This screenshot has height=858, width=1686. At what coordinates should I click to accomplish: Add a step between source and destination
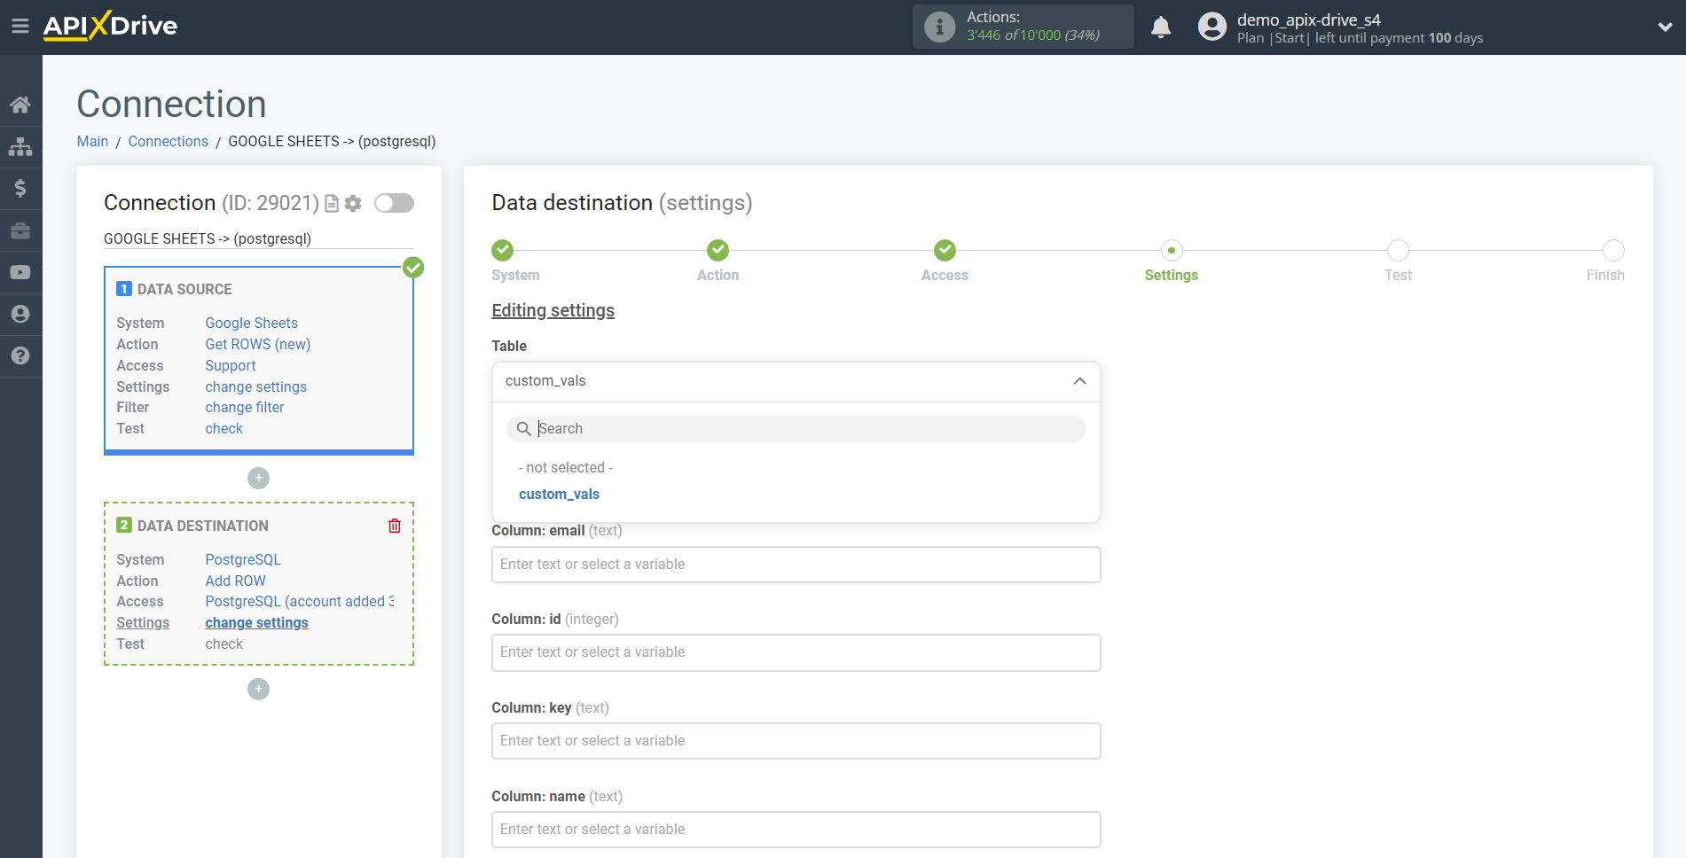(258, 478)
